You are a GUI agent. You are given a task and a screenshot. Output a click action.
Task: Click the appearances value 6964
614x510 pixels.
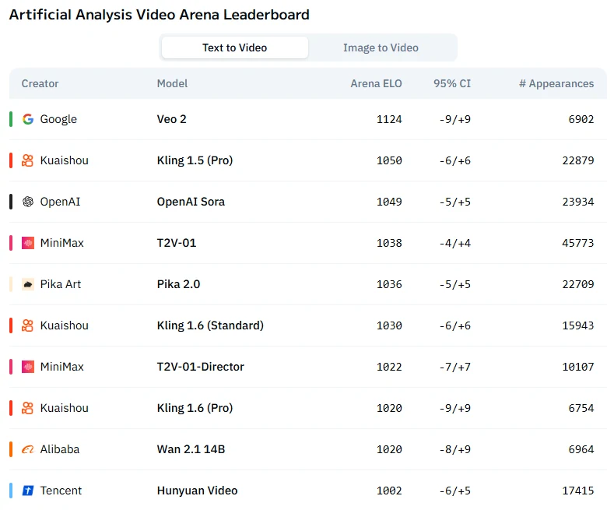tap(581, 449)
